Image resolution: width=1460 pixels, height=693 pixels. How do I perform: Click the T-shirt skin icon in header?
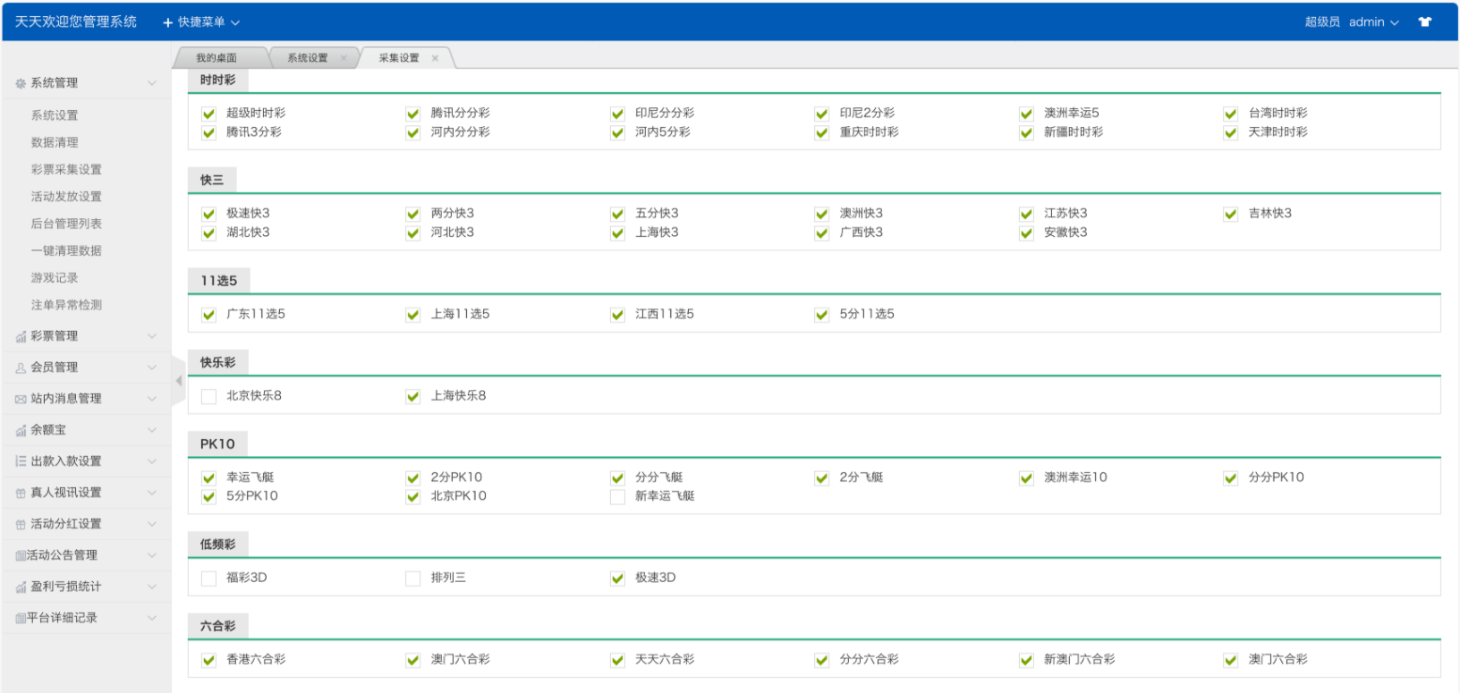tap(1425, 22)
